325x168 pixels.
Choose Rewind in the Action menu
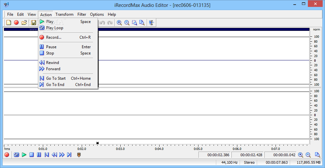[68, 63]
